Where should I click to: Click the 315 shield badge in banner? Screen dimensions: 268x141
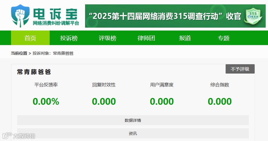point(253,17)
